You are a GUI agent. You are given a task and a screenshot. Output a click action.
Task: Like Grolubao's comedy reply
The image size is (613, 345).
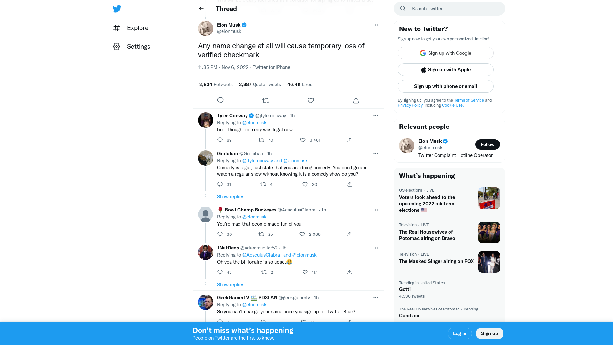(305, 184)
